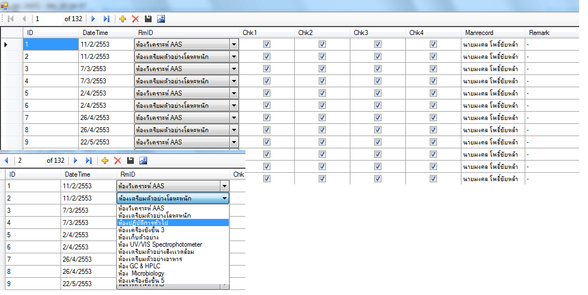Toggle Chk4 checkbox for ID 1

coord(433,44)
